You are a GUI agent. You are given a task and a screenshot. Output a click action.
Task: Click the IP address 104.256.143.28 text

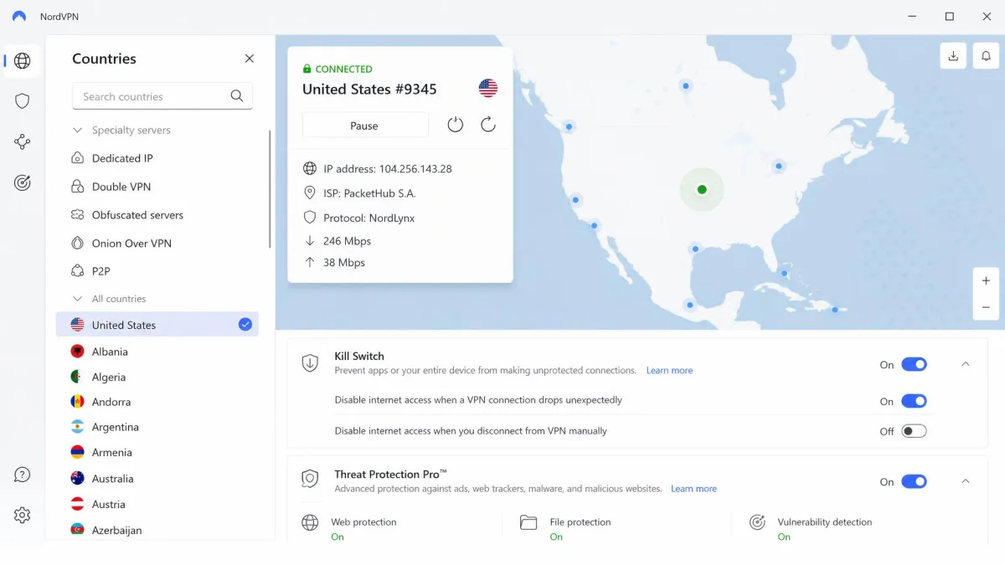click(x=388, y=169)
